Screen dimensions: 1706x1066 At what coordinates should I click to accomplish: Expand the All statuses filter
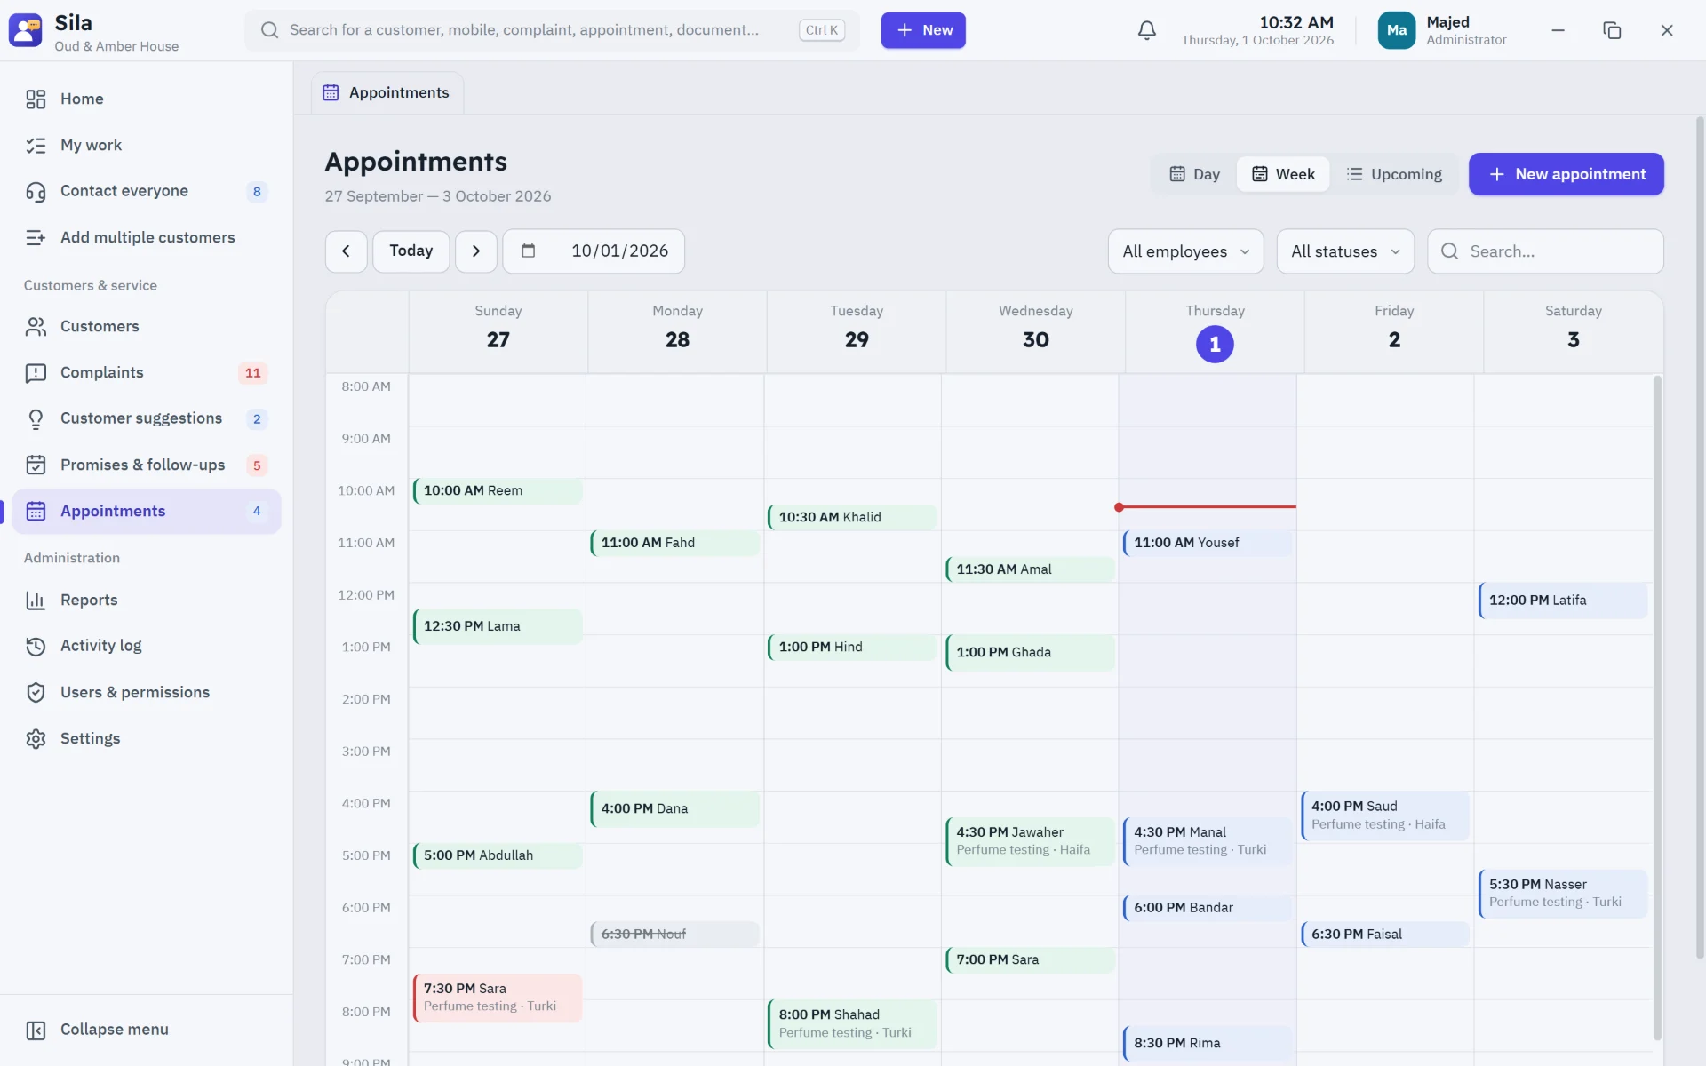point(1345,251)
